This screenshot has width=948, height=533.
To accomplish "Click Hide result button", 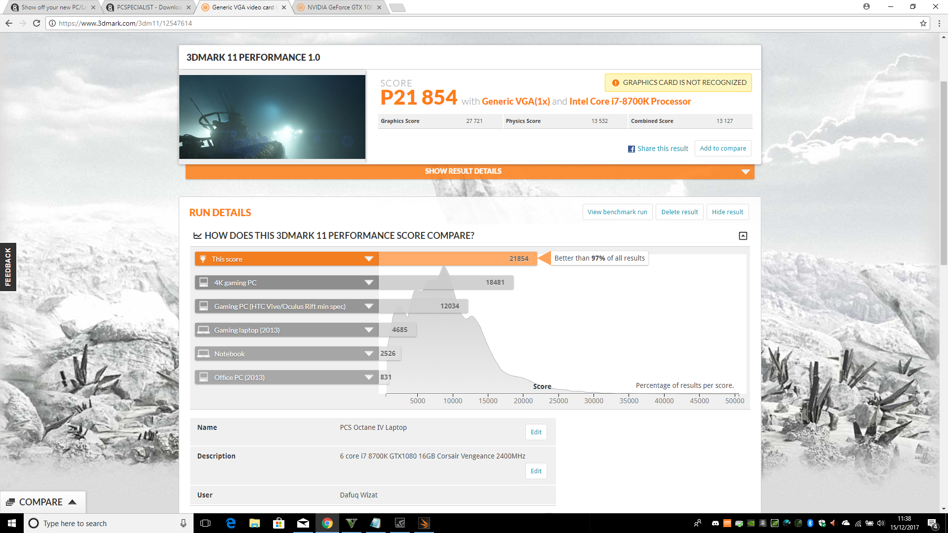I will pos(727,212).
